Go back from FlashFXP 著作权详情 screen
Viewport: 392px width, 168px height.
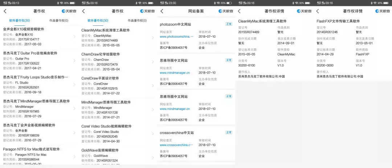318,11
